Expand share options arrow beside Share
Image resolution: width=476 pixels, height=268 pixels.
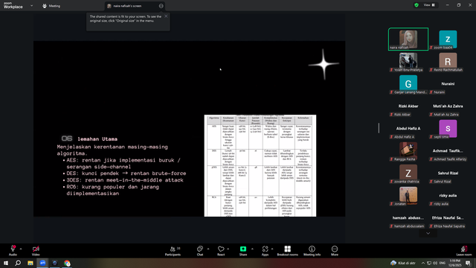tap(252, 249)
